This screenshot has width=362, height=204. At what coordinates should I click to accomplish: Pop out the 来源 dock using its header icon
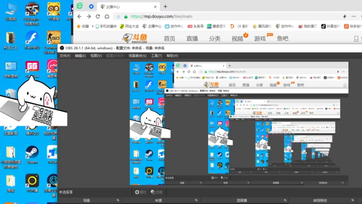point(196,200)
